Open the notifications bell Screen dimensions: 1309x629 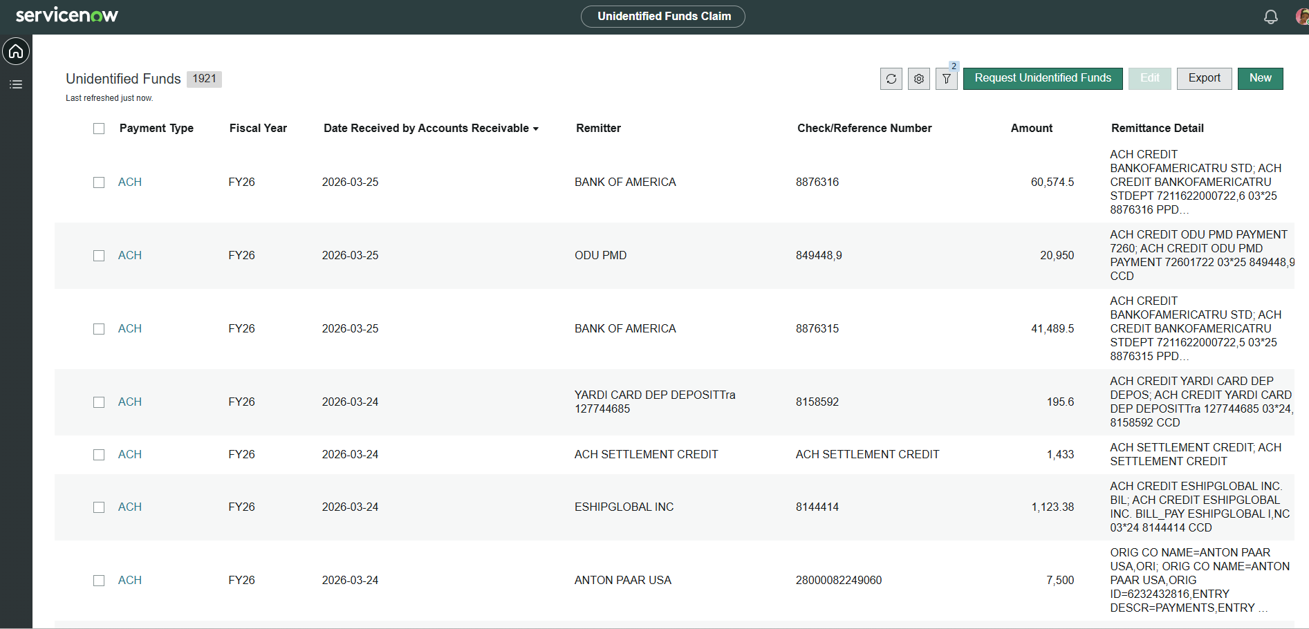pos(1270,17)
